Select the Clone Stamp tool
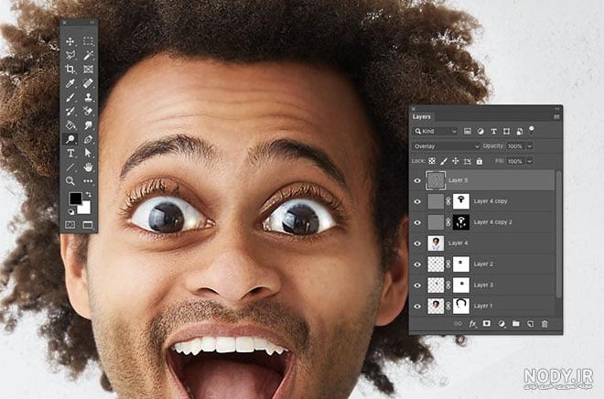Viewport: 604px width, 399px height. click(x=88, y=97)
